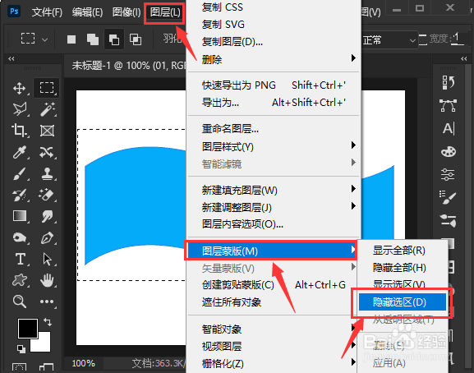
Task: Expand the 新建填充图层(W) submenu
Action: (353, 189)
